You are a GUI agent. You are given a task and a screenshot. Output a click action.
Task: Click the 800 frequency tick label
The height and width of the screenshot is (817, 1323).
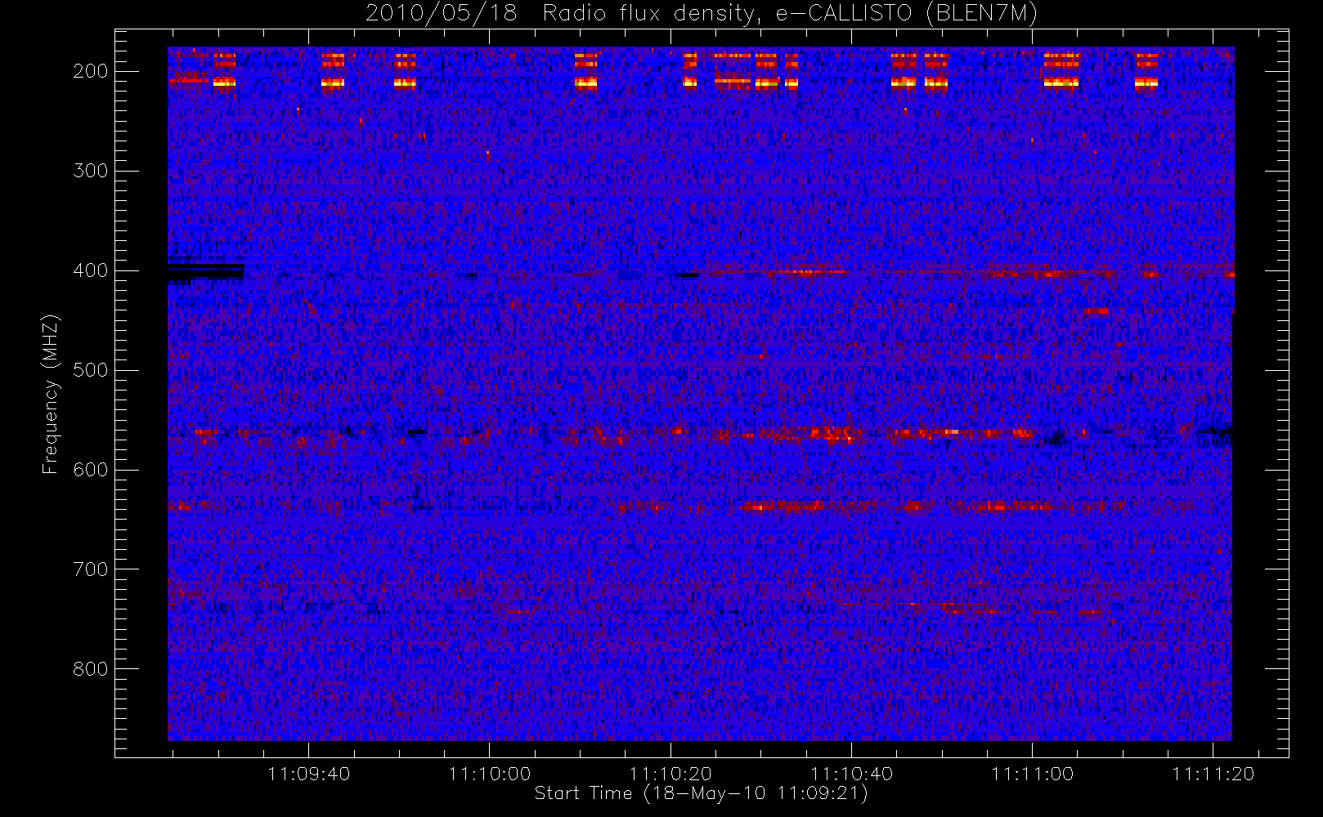91,669
